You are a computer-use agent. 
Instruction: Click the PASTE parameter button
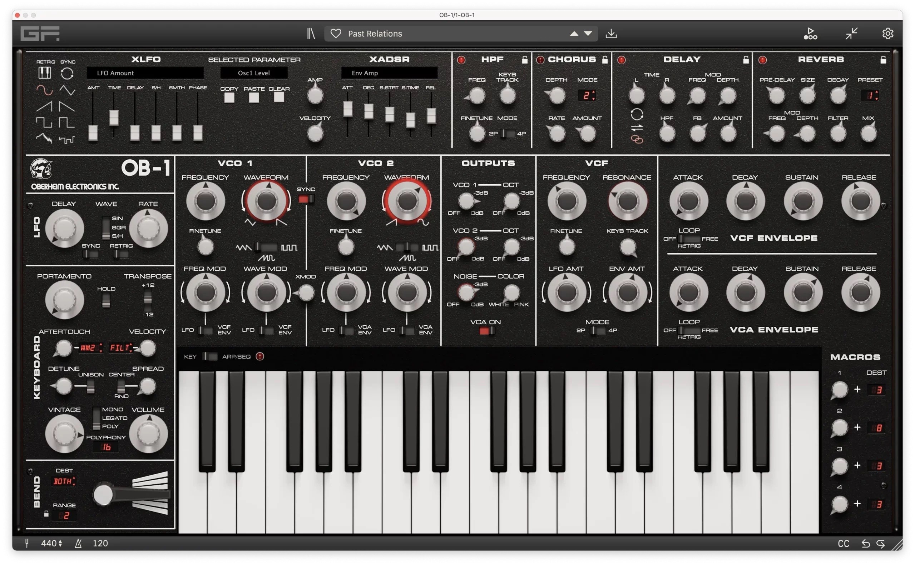tap(254, 97)
